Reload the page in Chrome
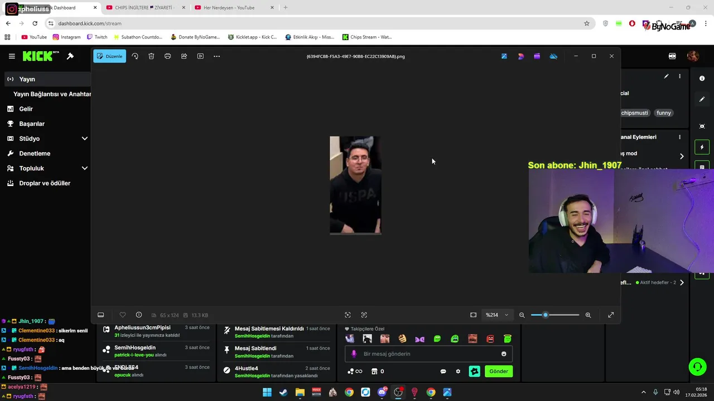Screen dimensions: 714x401 coord(35,23)
